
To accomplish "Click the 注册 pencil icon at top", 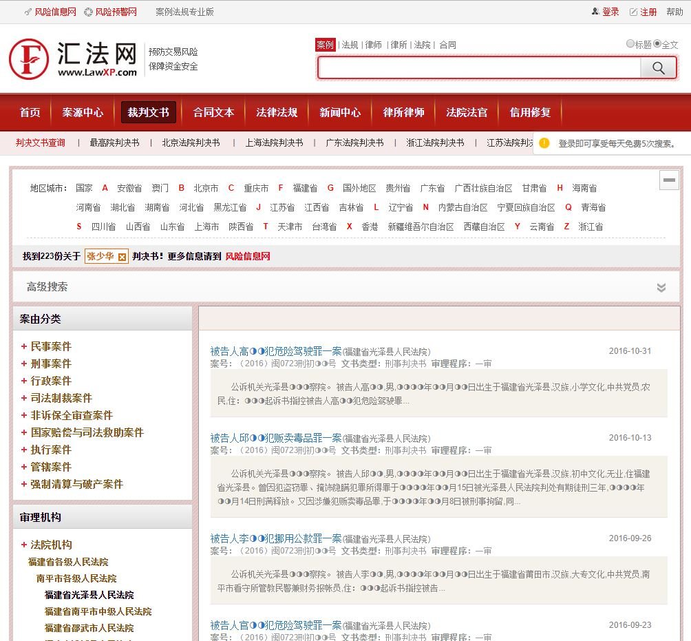I will [633, 12].
